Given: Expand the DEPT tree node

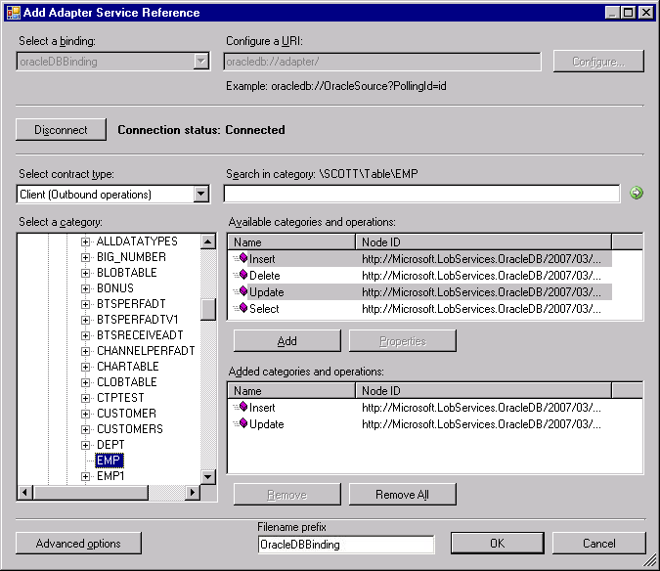Looking at the screenshot, I should (85, 445).
